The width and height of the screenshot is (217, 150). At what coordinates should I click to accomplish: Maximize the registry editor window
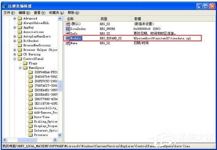pyautogui.click(x=206, y=6)
